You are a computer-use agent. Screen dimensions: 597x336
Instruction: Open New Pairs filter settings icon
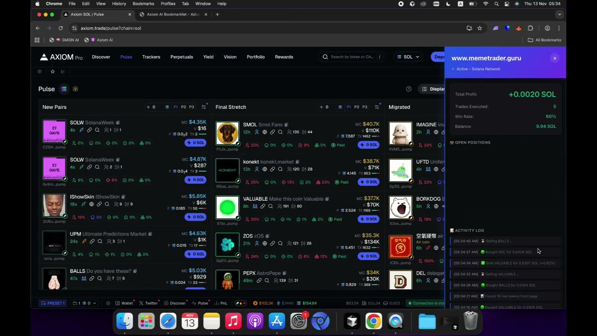(x=203, y=107)
